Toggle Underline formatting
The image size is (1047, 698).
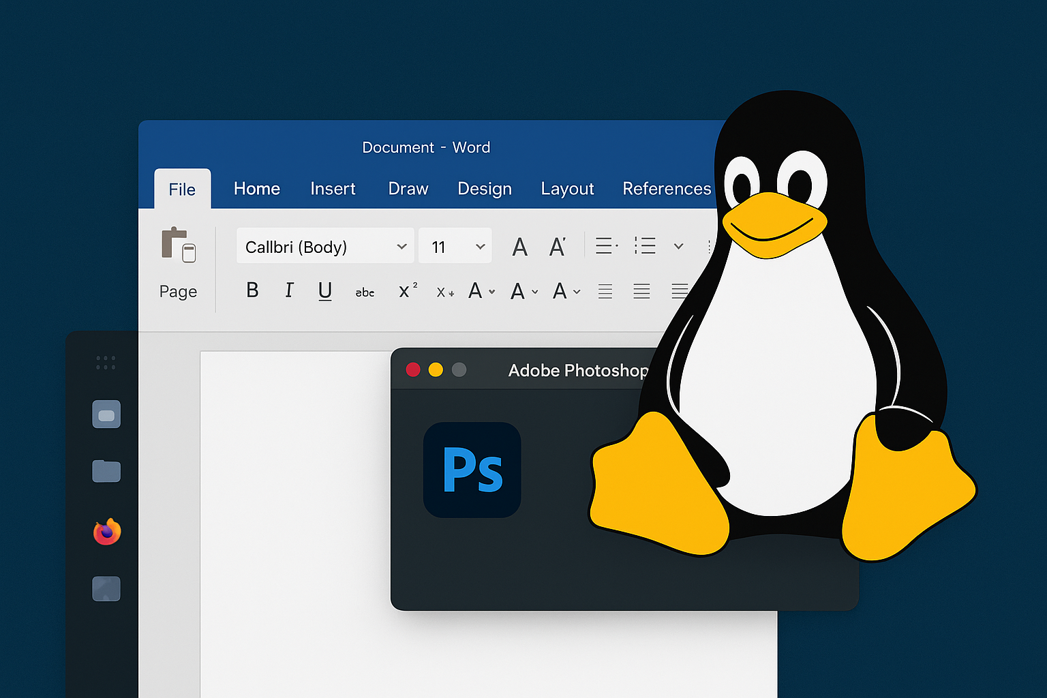click(325, 291)
